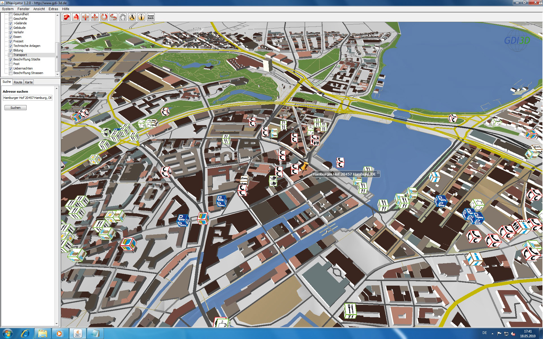Screen dimensions: 543x339
Task: Enable the Transport layer checkbox
Action: point(11,55)
